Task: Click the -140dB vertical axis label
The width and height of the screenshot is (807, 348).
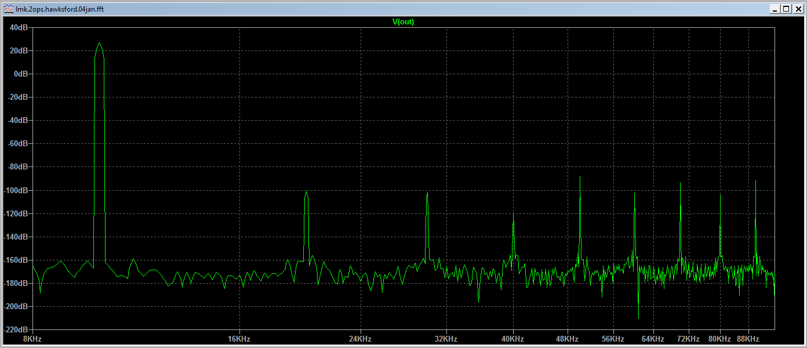Action: click(x=16, y=237)
